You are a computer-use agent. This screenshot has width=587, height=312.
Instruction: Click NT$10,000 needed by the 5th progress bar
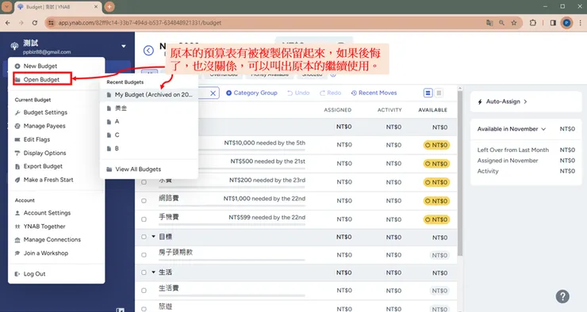[x=251, y=150]
